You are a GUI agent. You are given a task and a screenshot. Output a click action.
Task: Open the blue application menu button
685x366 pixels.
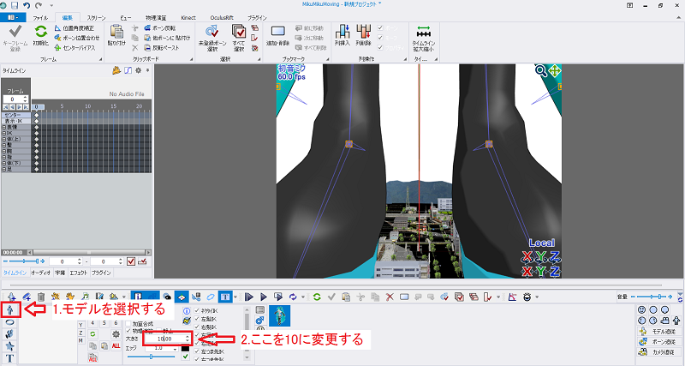(x=13, y=17)
